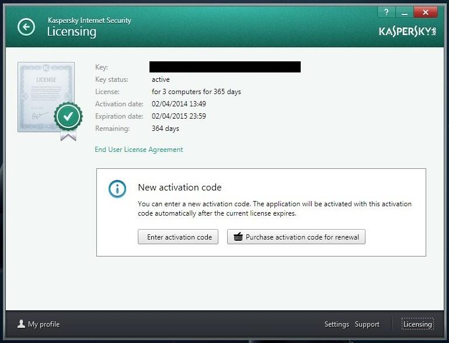Open Settings in the bottom bar
This screenshot has width=449, height=343.
(x=336, y=324)
